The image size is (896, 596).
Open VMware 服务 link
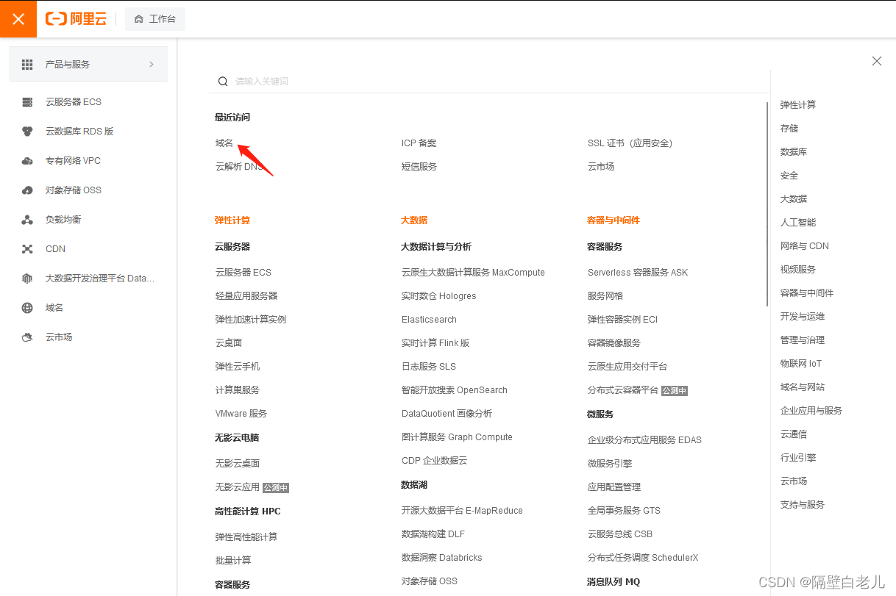[x=241, y=414]
